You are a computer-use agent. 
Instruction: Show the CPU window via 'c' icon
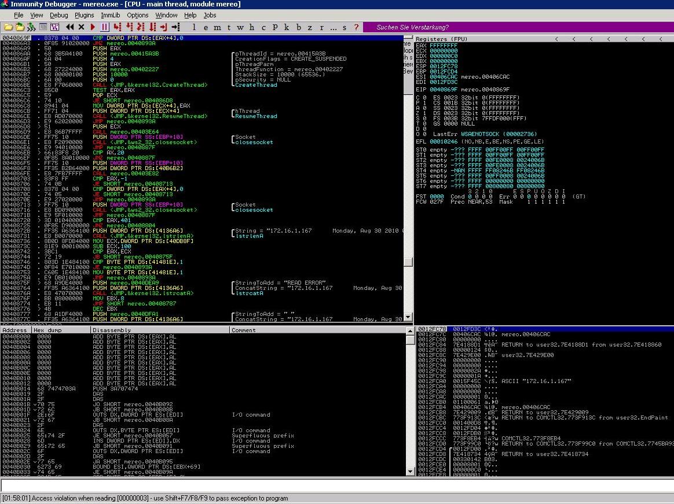263,27
